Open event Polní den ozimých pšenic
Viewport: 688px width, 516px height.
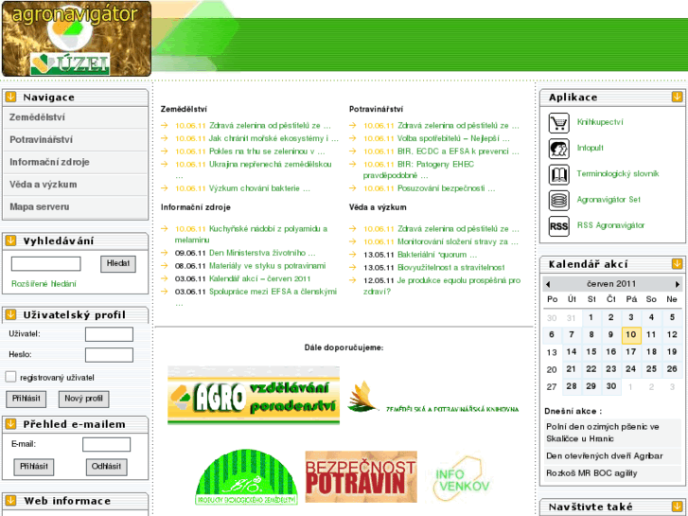[x=612, y=433]
